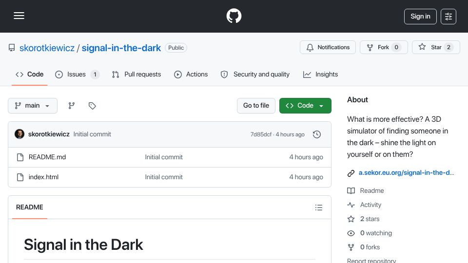The height and width of the screenshot is (263, 468).
Task: Click the Public visibility label
Action: tap(176, 48)
